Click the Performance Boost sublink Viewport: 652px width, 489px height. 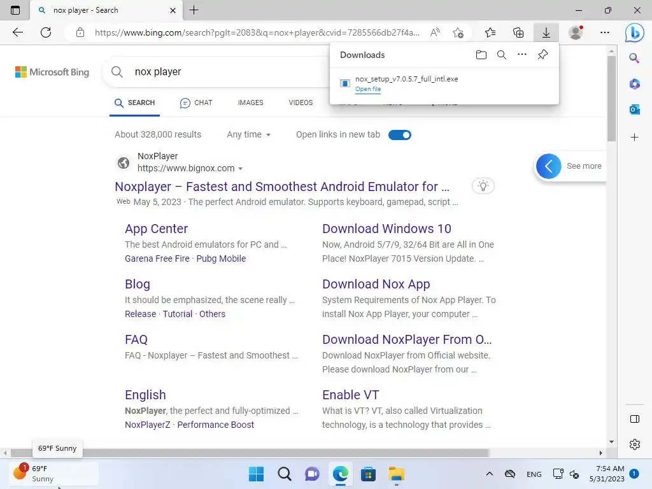coord(216,425)
